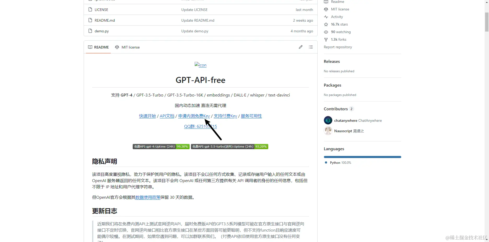
Task: Click the 16.7k stars link
Action: [339, 25]
